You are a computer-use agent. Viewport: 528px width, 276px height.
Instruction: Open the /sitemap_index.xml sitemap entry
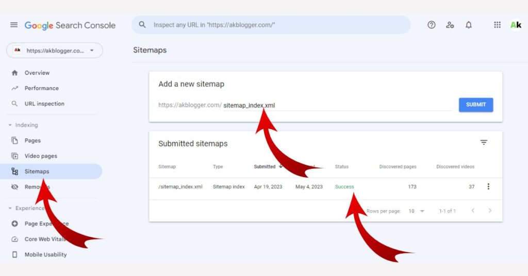point(180,186)
